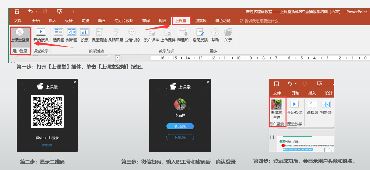Image resolution: width=370 pixels, height=170 pixels.
Task: Open the 幻灯片放映 slideshow tab
Action: [x=124, y=21]
